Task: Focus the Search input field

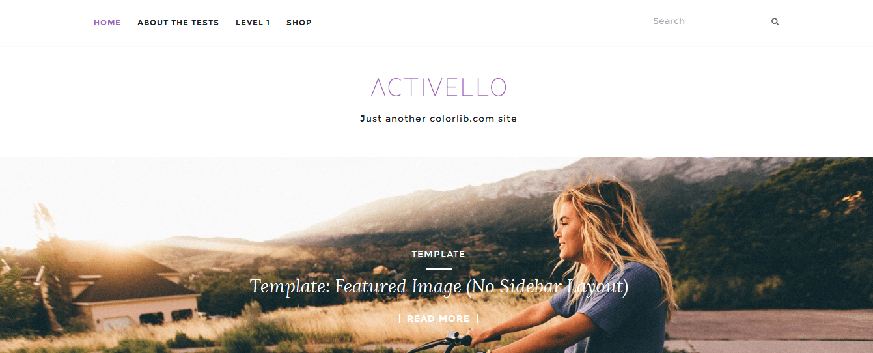Action: point(708,21)
